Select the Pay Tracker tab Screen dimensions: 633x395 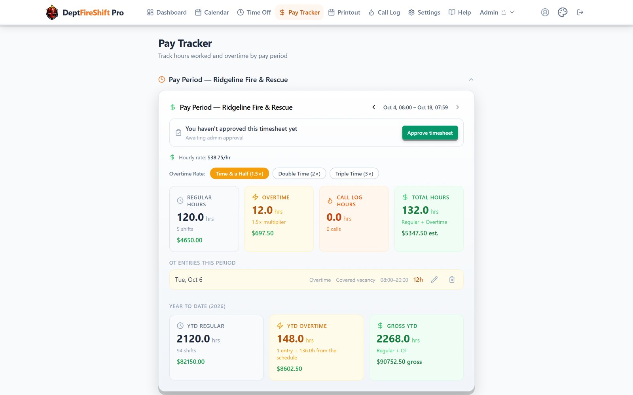tap(299, 12)
